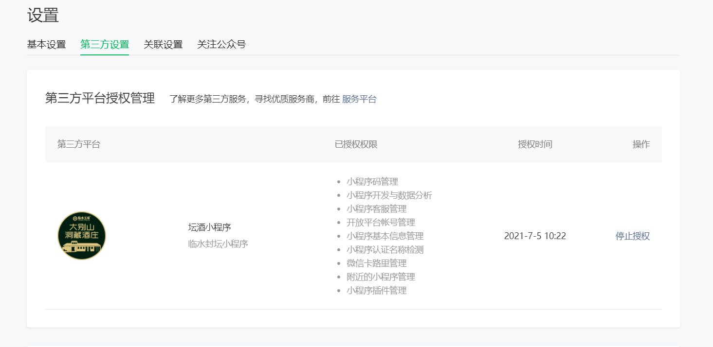Open the 关注公众号 tab
The width and height of the screenshot is (713, 347).
[221, 45]
